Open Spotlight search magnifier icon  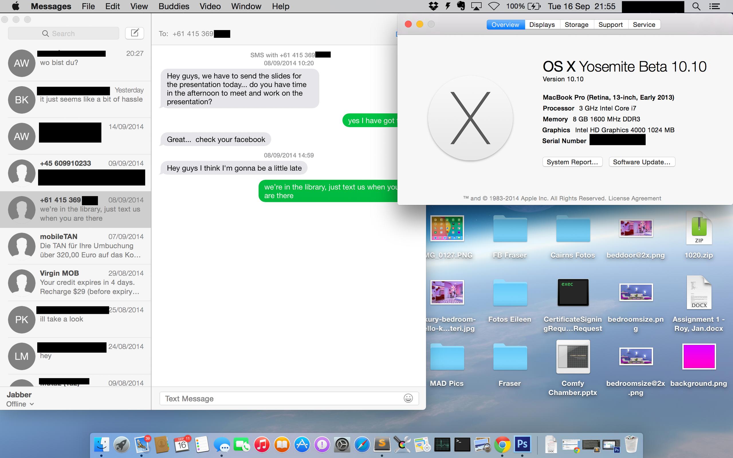coord(696,6)
